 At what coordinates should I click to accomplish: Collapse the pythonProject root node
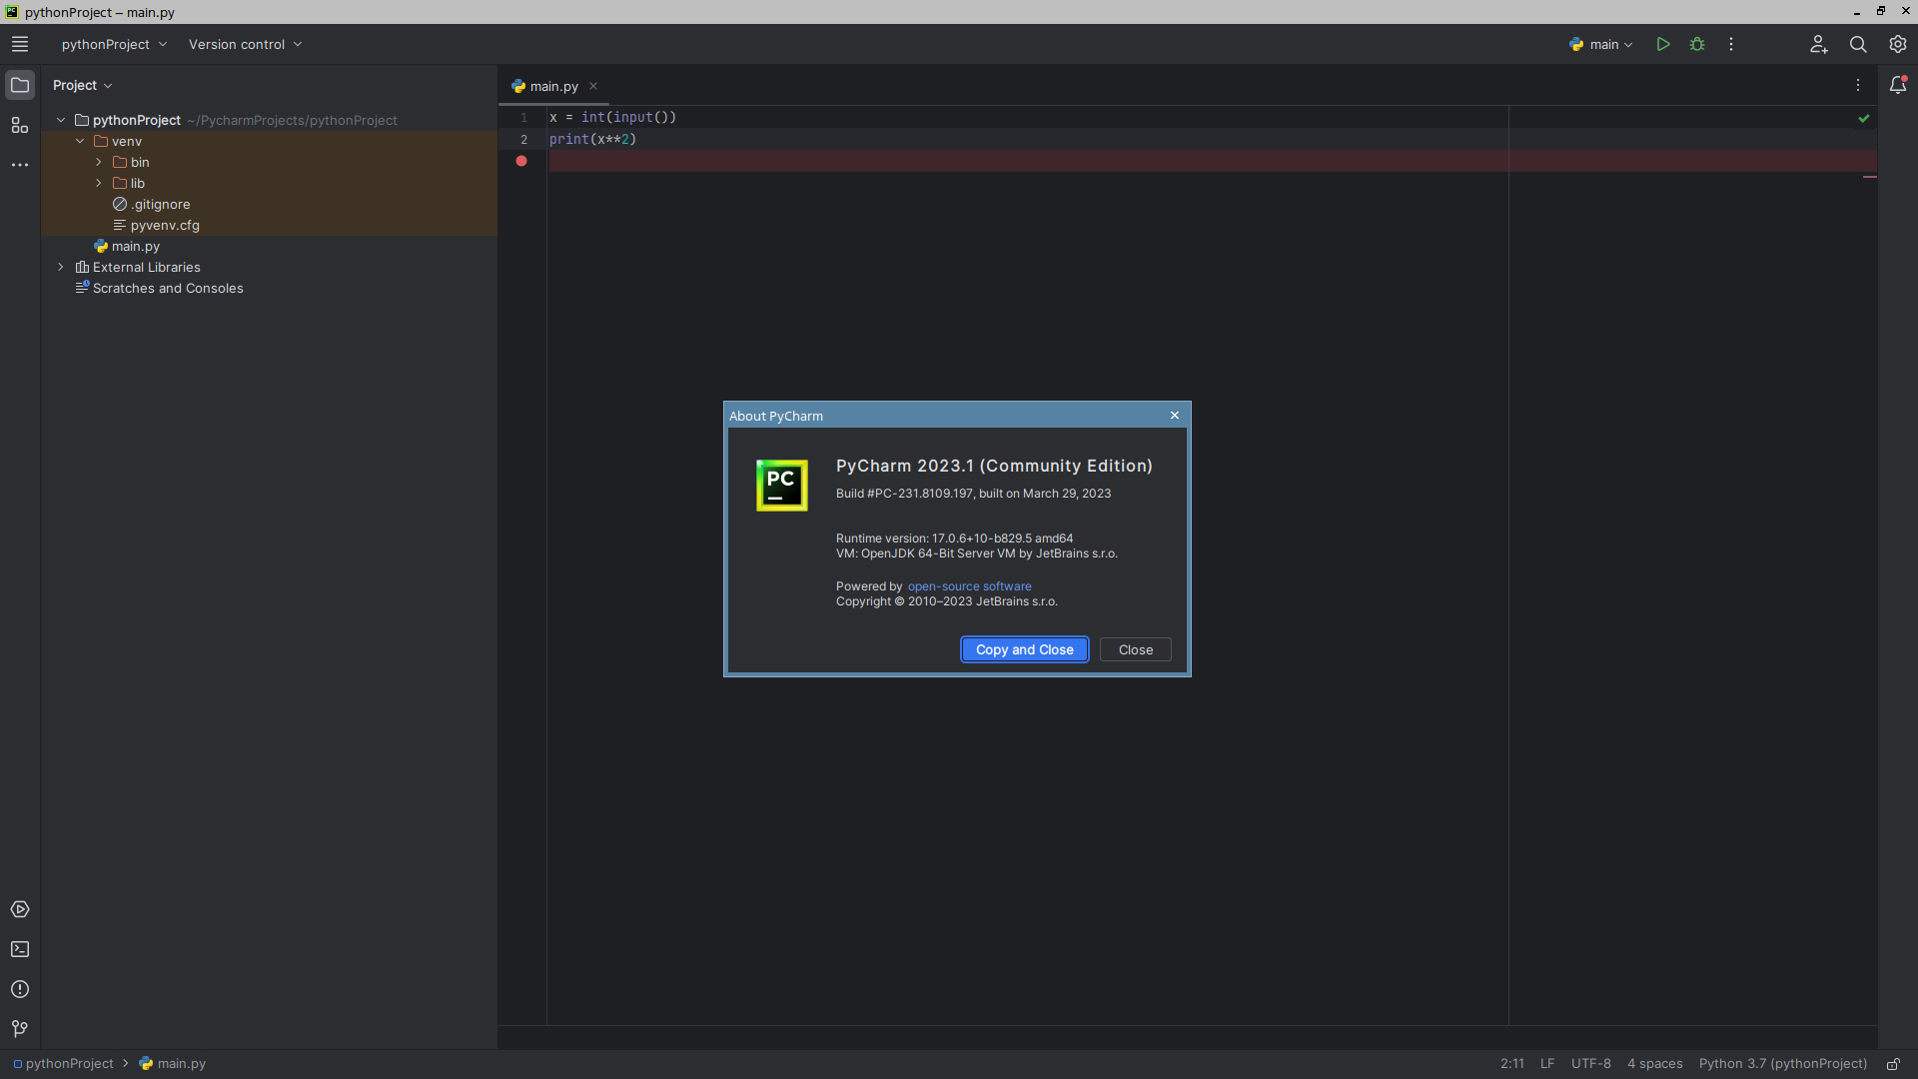coord(61,120)
